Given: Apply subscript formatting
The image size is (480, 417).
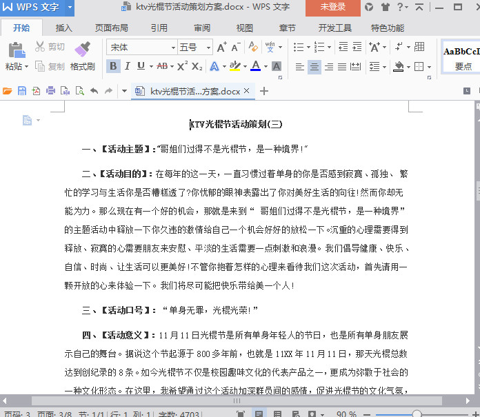Looking at the screenshot, I should [197, 66].
